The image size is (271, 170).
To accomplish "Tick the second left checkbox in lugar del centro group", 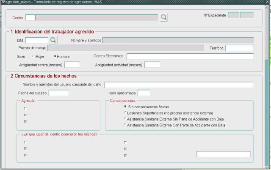I will tap(25, 148).
